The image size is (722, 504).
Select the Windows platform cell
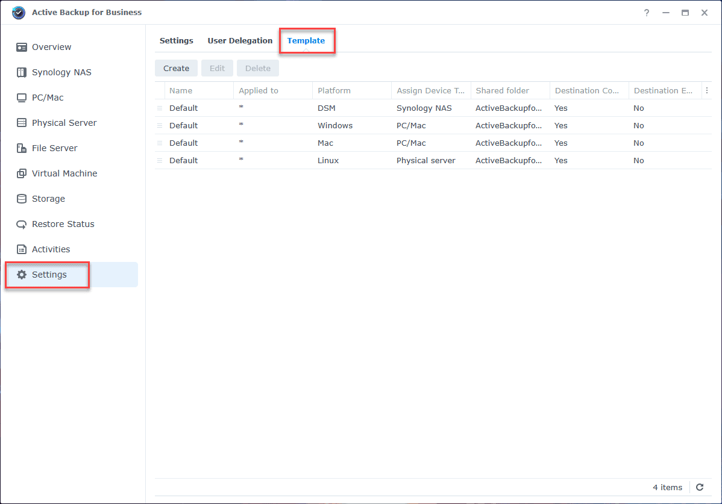335,125
